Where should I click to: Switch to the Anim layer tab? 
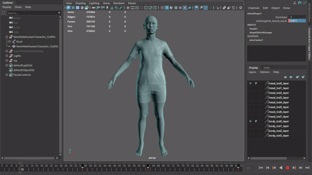click(x=266, y=68)
